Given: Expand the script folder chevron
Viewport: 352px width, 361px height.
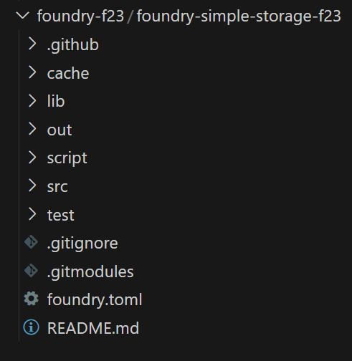Looking at the screenshot, I should [x=32, y=158].
